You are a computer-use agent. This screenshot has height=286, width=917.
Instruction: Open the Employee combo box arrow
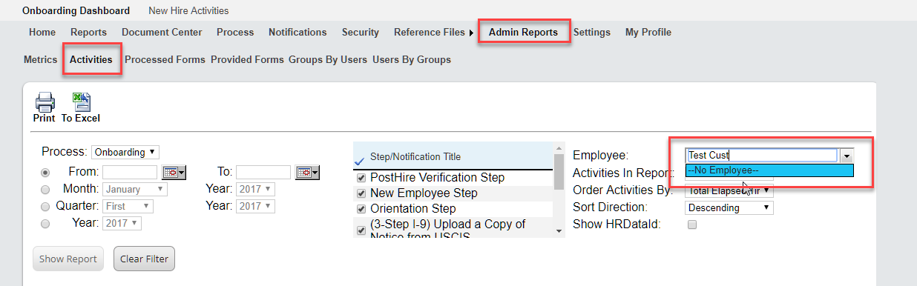[847, 156]
